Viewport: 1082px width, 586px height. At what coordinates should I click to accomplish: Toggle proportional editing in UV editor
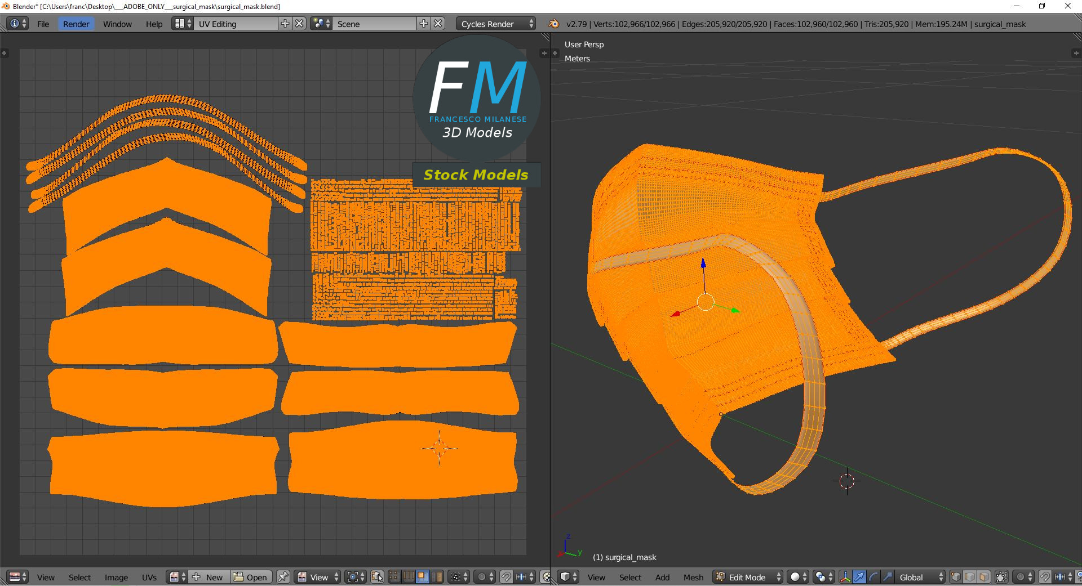[485, 577]
